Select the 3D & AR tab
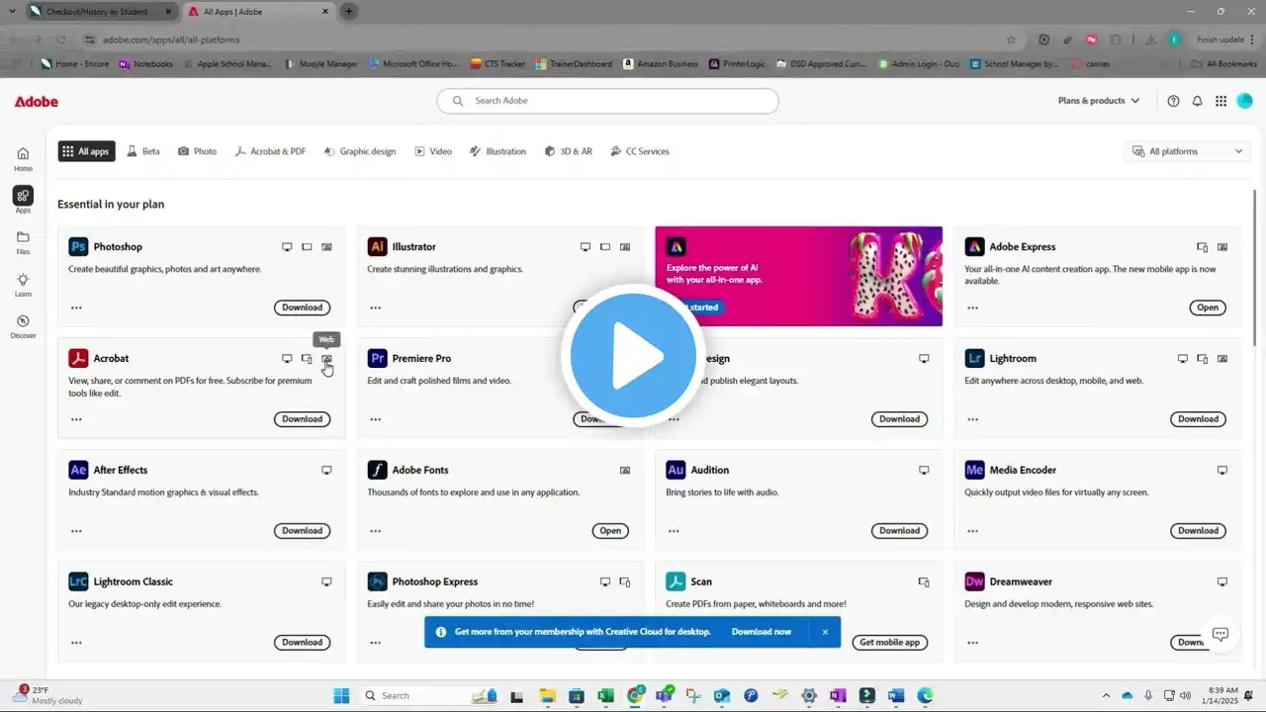This screenshot has width=1266, height=712. coord(568,151)
